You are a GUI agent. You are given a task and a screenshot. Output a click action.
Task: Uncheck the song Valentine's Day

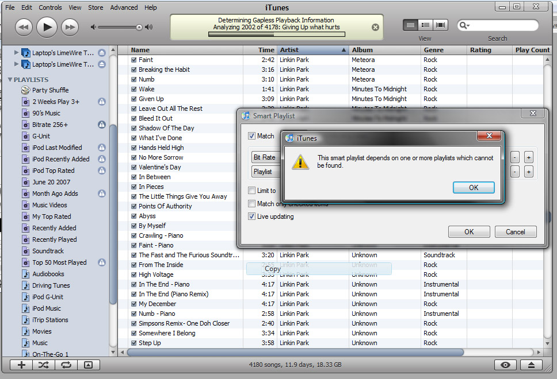(x=134, y=167)
